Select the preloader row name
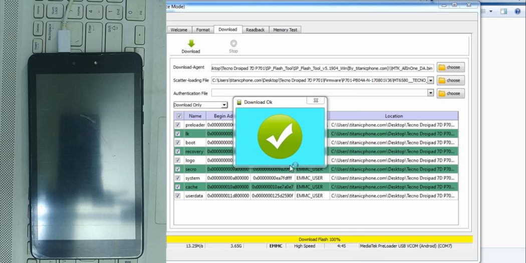The width and height of the screenshot is (526, 263). [195, 125]
